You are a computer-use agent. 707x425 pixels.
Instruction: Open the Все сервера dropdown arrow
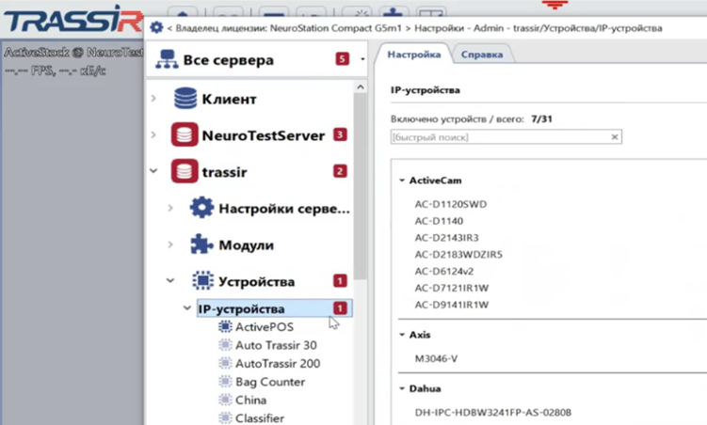coord(362,59)
